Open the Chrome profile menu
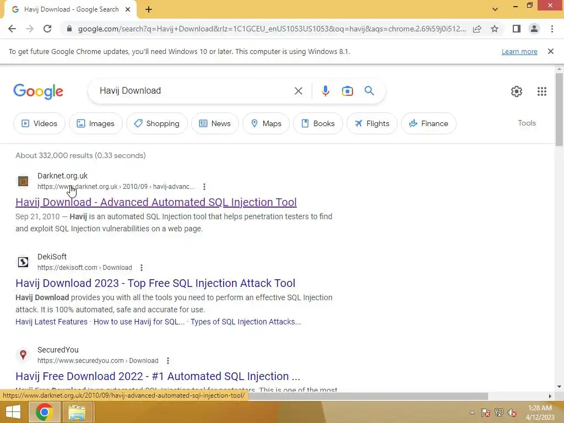This screenshot has width=564, height=423. (x=534, y=29)
